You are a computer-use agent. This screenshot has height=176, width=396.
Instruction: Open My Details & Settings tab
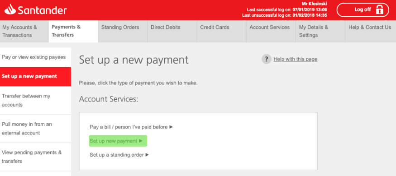(320, 31)
